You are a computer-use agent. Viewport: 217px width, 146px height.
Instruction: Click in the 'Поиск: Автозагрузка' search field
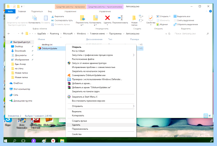pyautogui.click(x=190, y=33)
